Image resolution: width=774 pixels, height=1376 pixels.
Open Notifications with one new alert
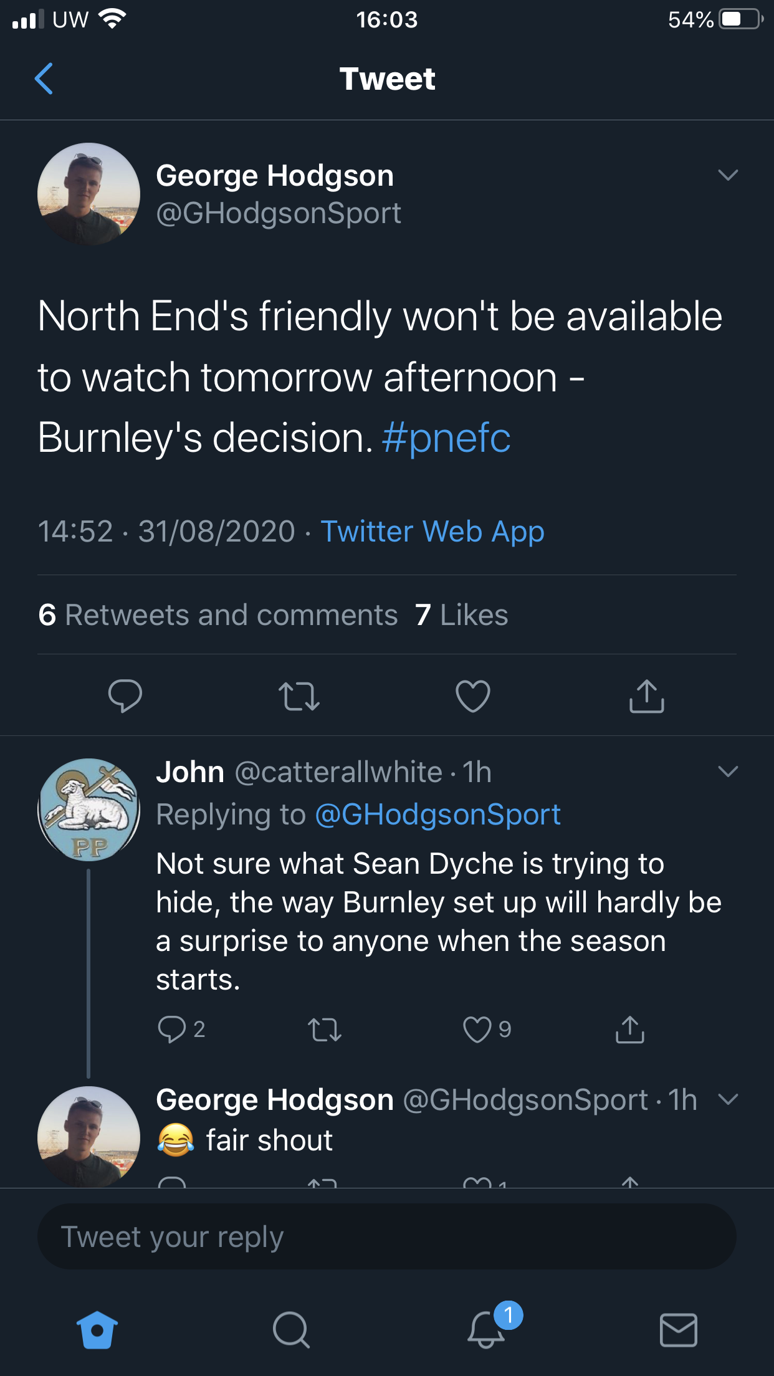coord(486,1330)
